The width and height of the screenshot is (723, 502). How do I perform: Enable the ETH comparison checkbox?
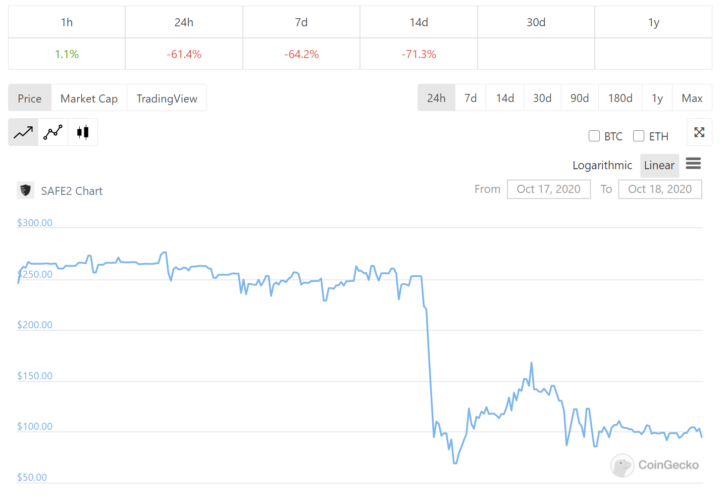point(639,136)
